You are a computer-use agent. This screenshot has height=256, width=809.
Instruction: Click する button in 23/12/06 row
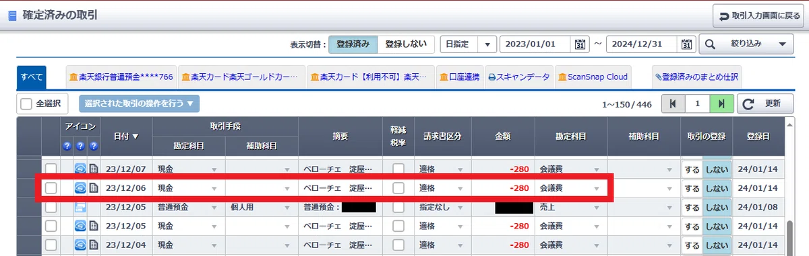coord(692,187)
